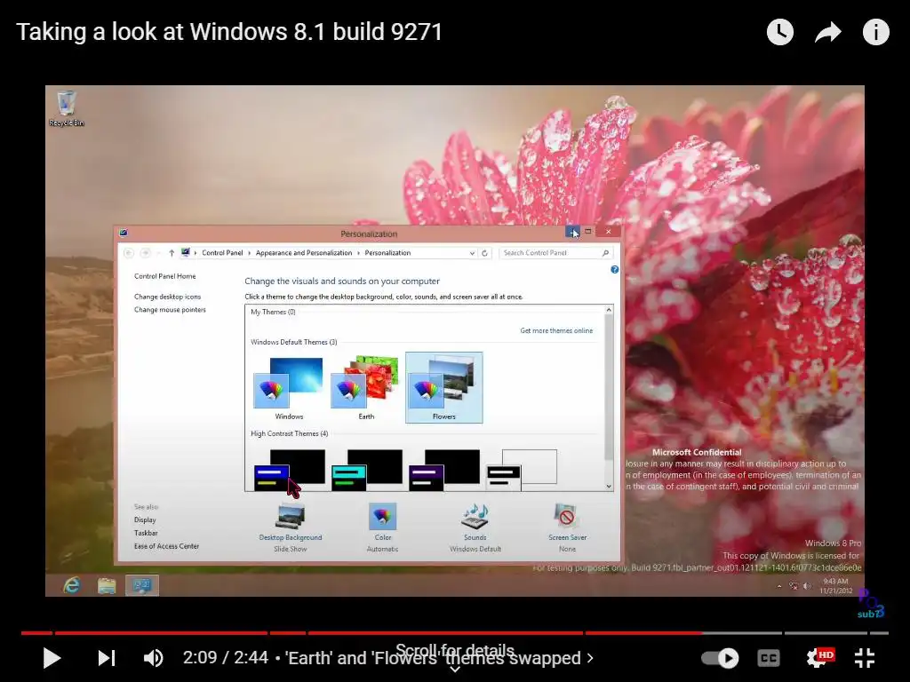The width and height of the screenshot is (910, 682).
Task: Play the video
Action: (52, 658)
